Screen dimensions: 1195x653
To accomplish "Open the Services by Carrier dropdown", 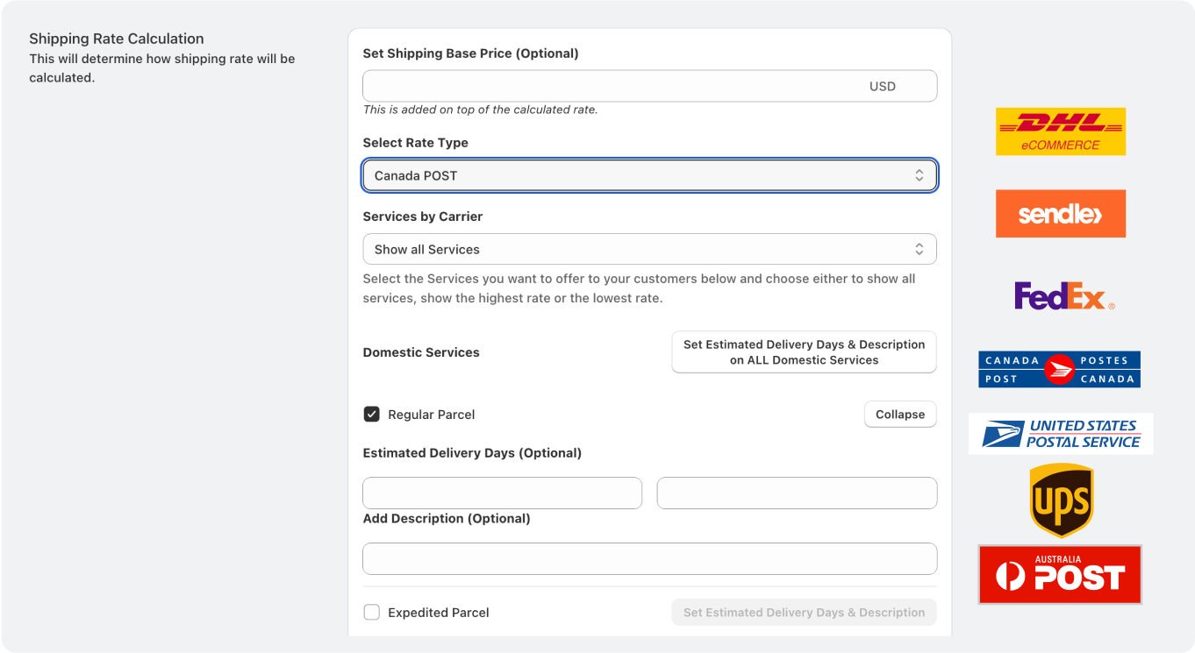I will [x=649, y=249].
